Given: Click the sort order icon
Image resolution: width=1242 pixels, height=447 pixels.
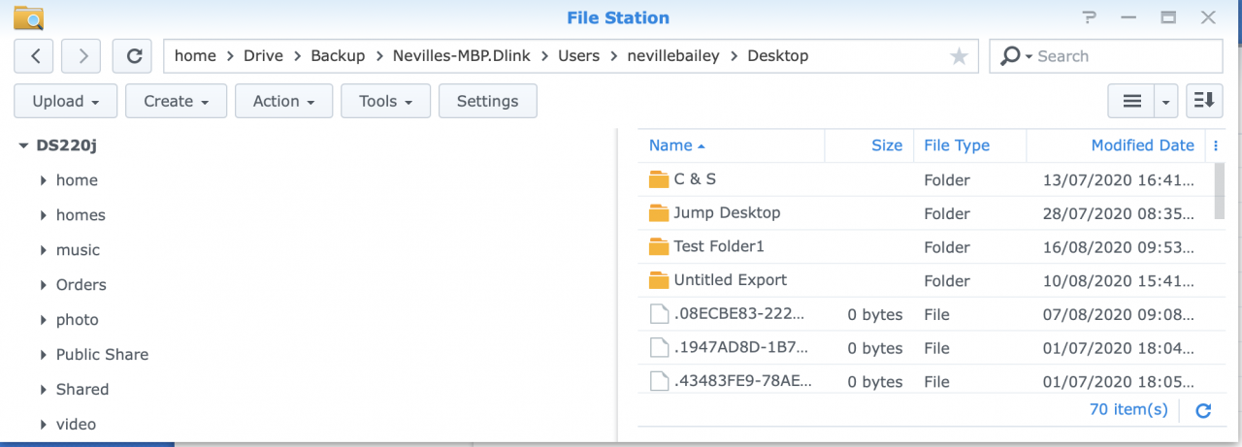Looking at the screenshot, I should [x=1204, y=101].
